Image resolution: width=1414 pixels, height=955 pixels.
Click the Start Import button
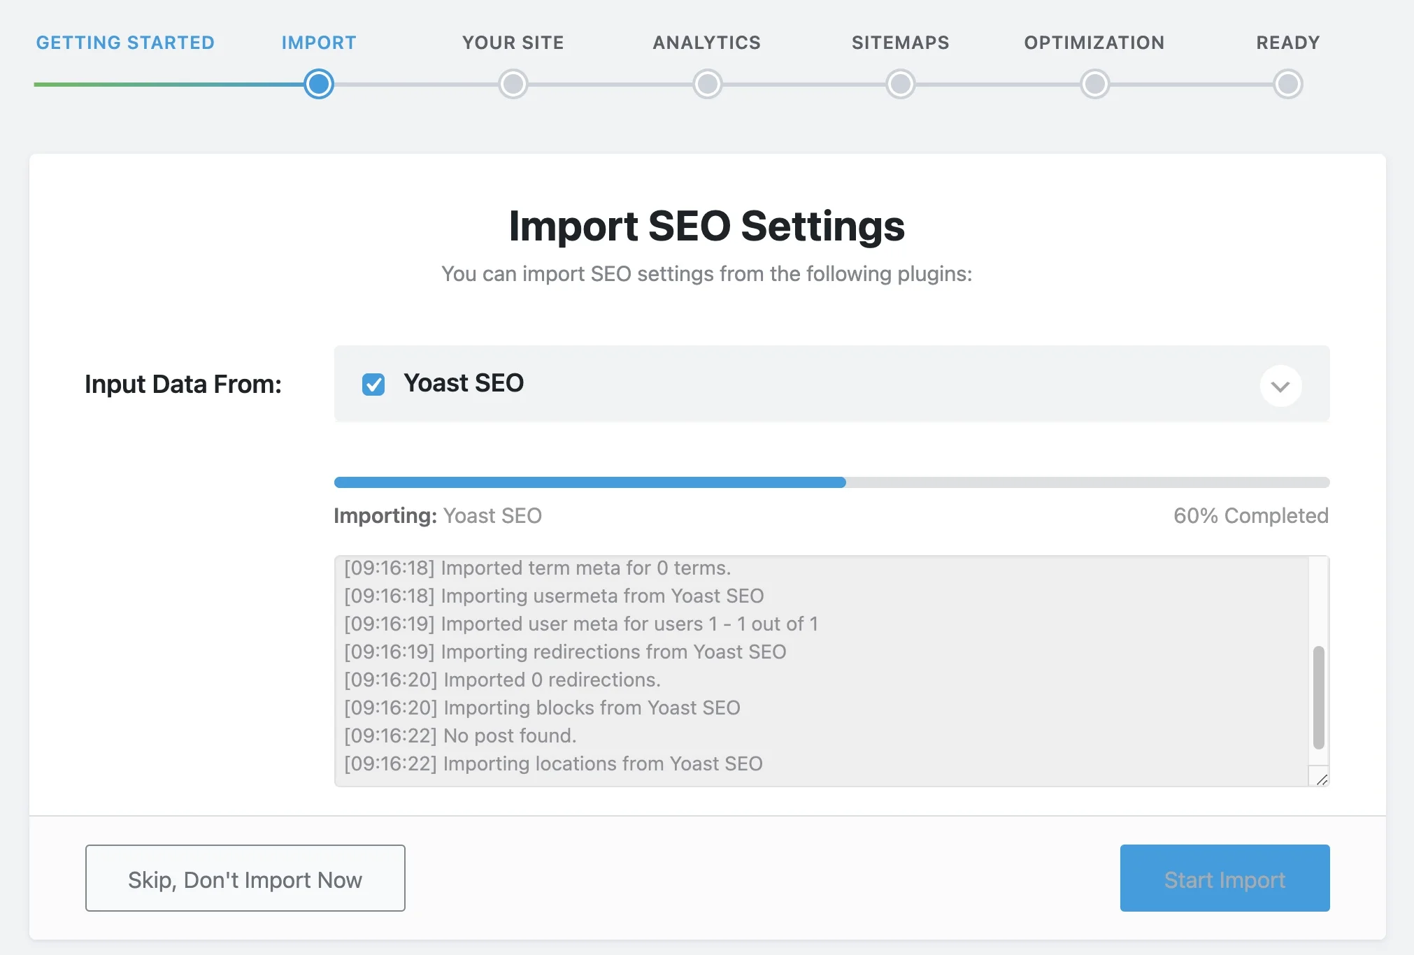[x=1224, y=878]
